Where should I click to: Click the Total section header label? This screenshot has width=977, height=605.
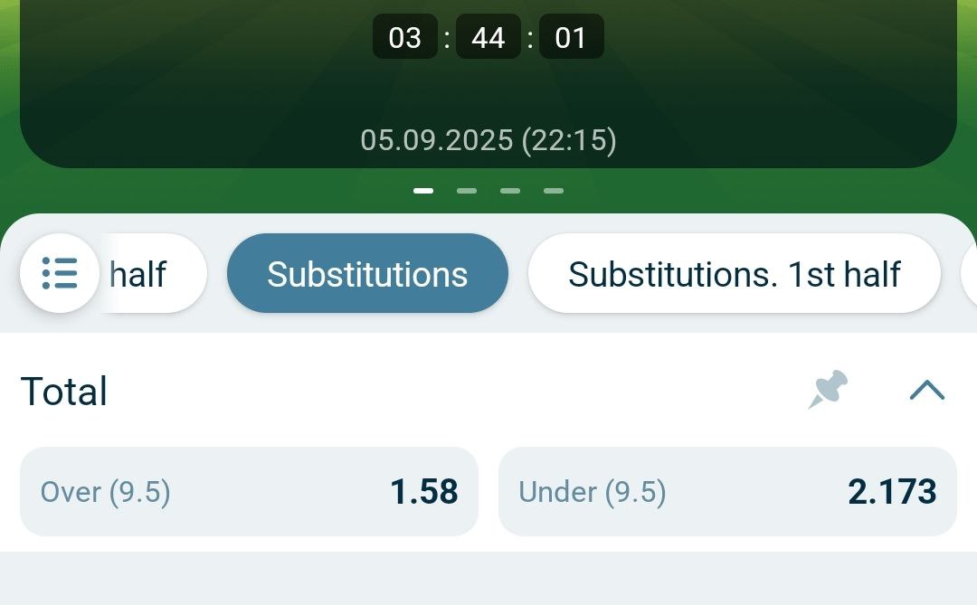point(64,392)
